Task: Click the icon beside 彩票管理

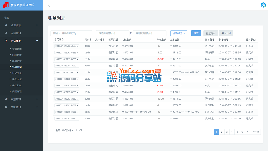Action: 6,99
